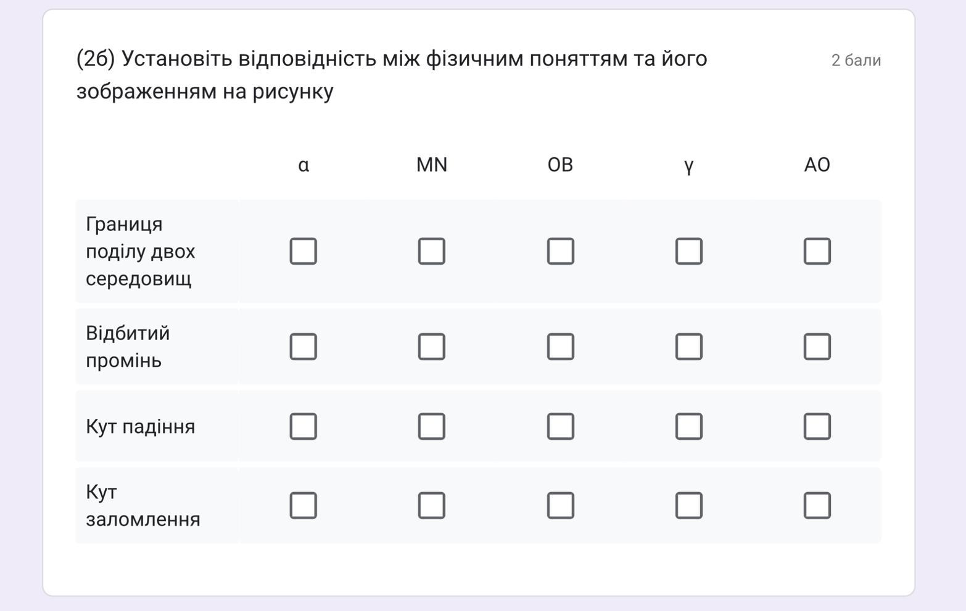This screenshot has height=611, width=966.
Task: Check MN for Кут падіння row
Action: [x=432, y=426]
